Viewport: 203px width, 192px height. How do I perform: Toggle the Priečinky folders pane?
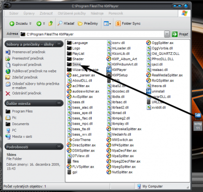click(88, 23)
